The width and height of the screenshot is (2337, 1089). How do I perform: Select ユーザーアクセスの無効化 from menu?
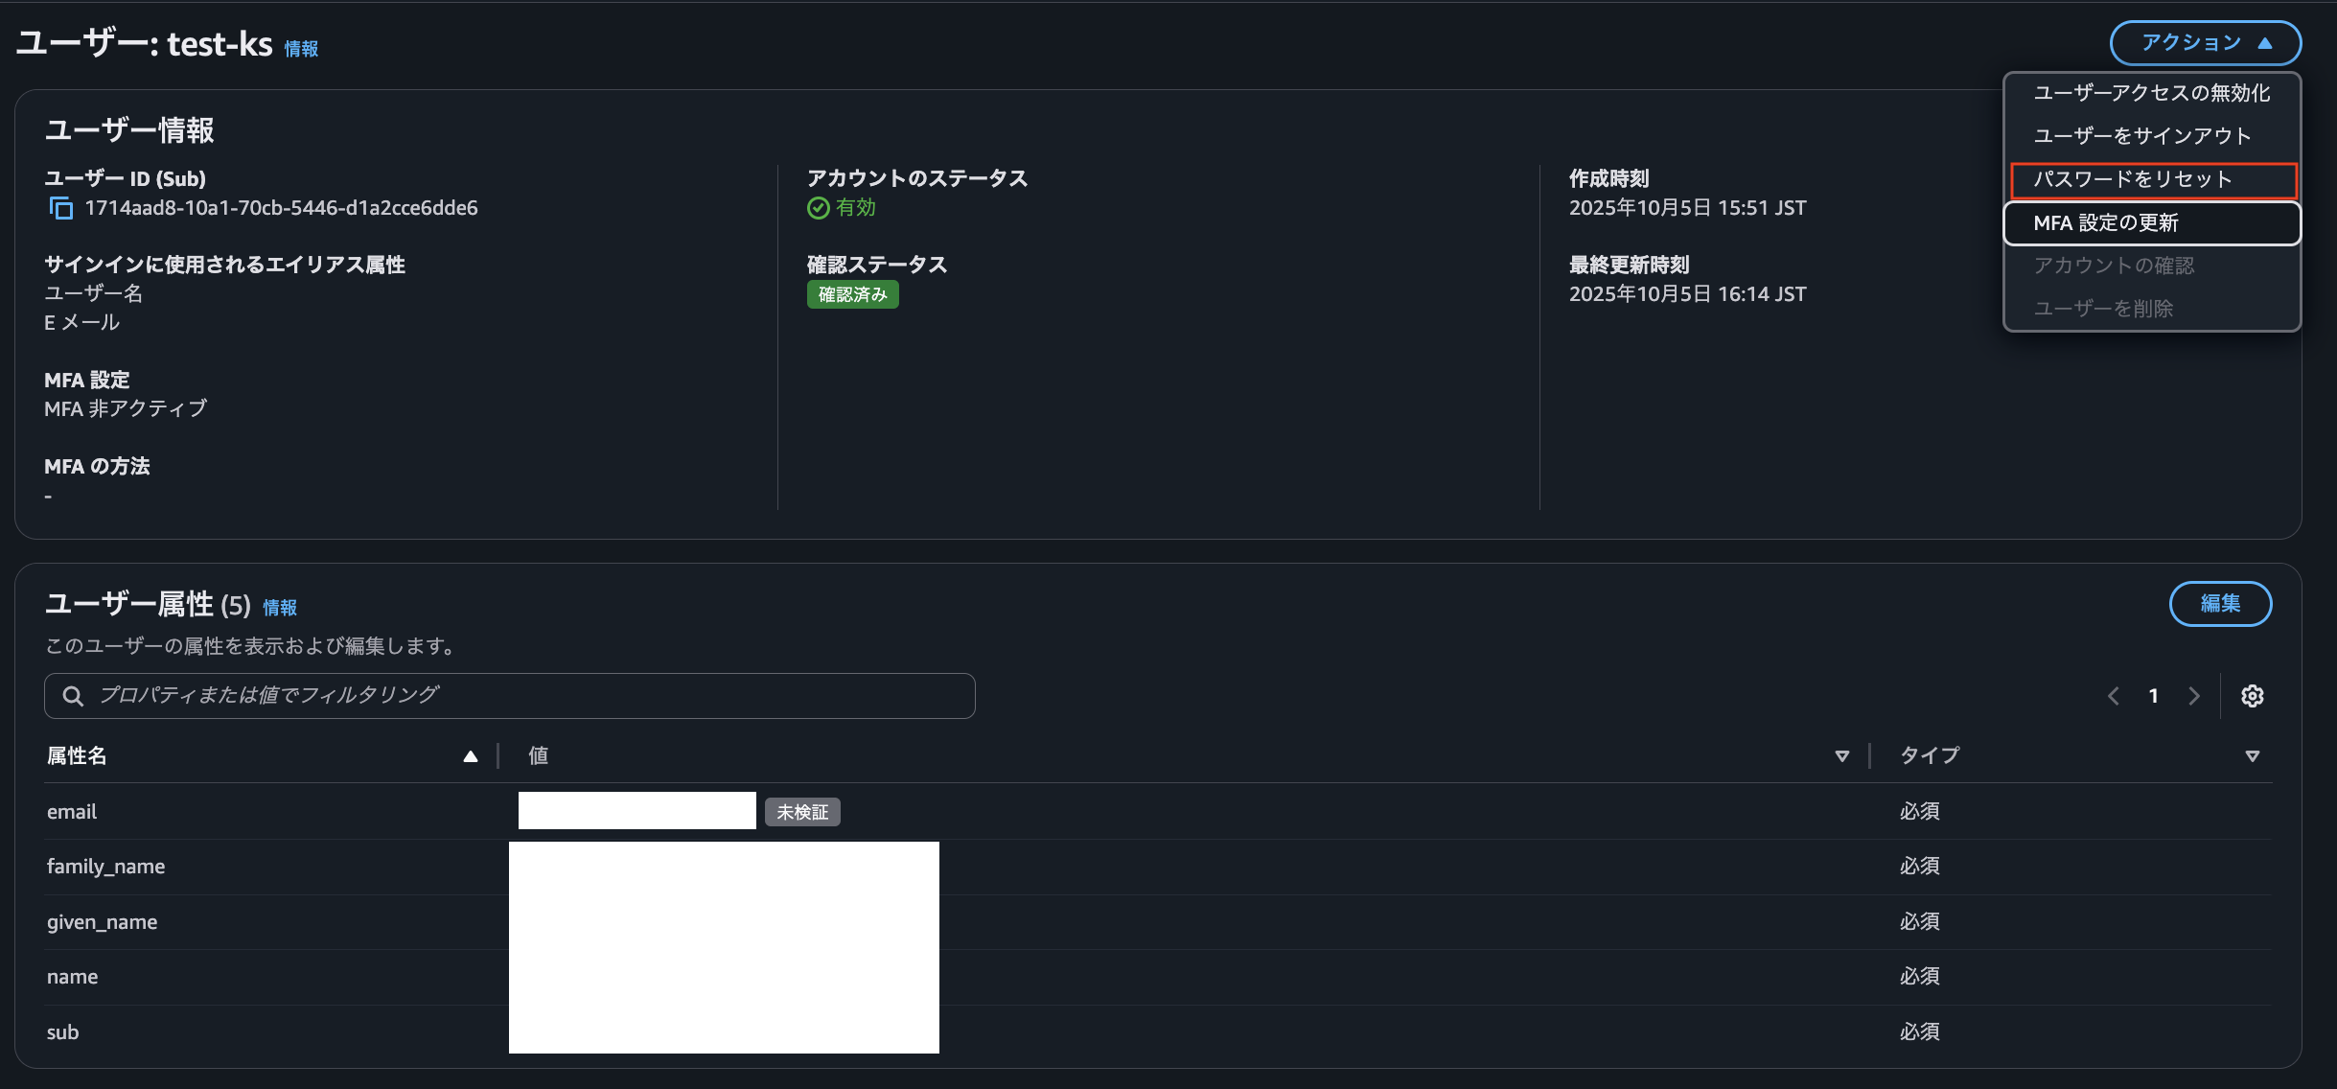(x=2151, y=93)
